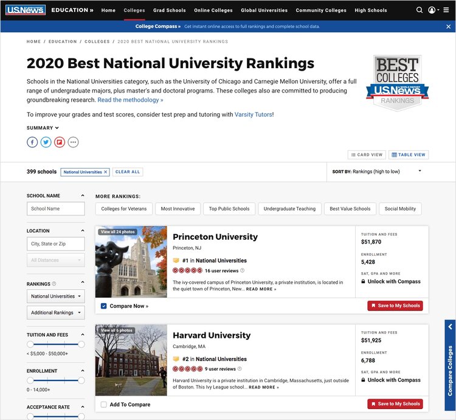Open the user account icon

(432, 10)
